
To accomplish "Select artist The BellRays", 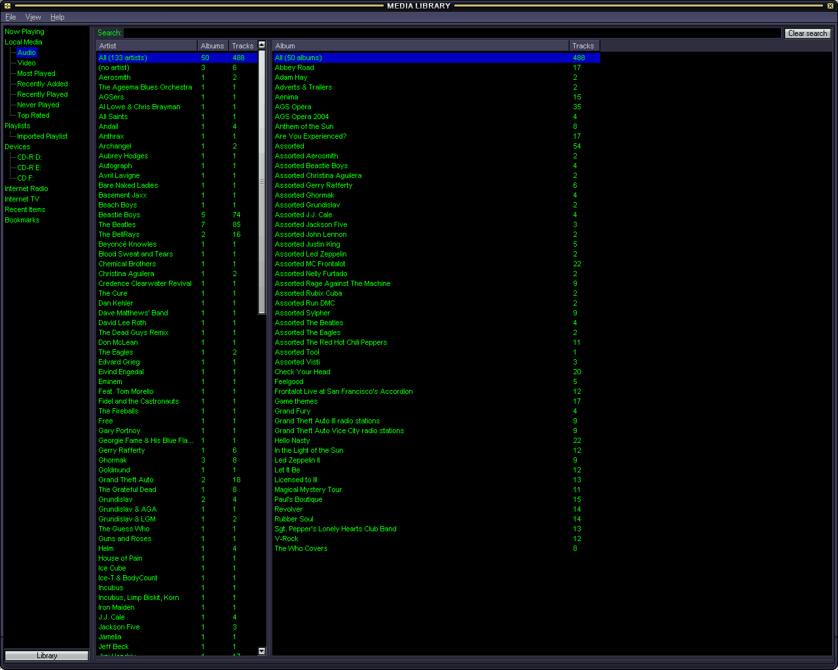I will coord(177,234).
